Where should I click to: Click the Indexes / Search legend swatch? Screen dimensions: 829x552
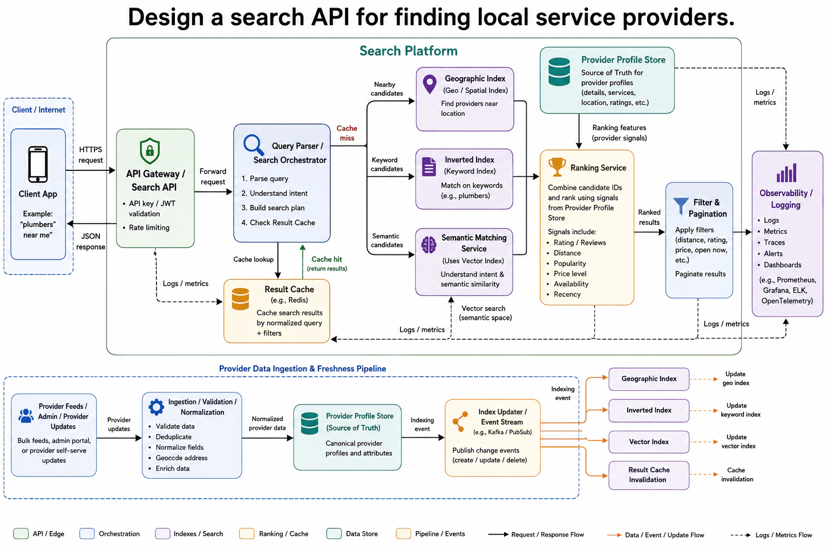162,534
